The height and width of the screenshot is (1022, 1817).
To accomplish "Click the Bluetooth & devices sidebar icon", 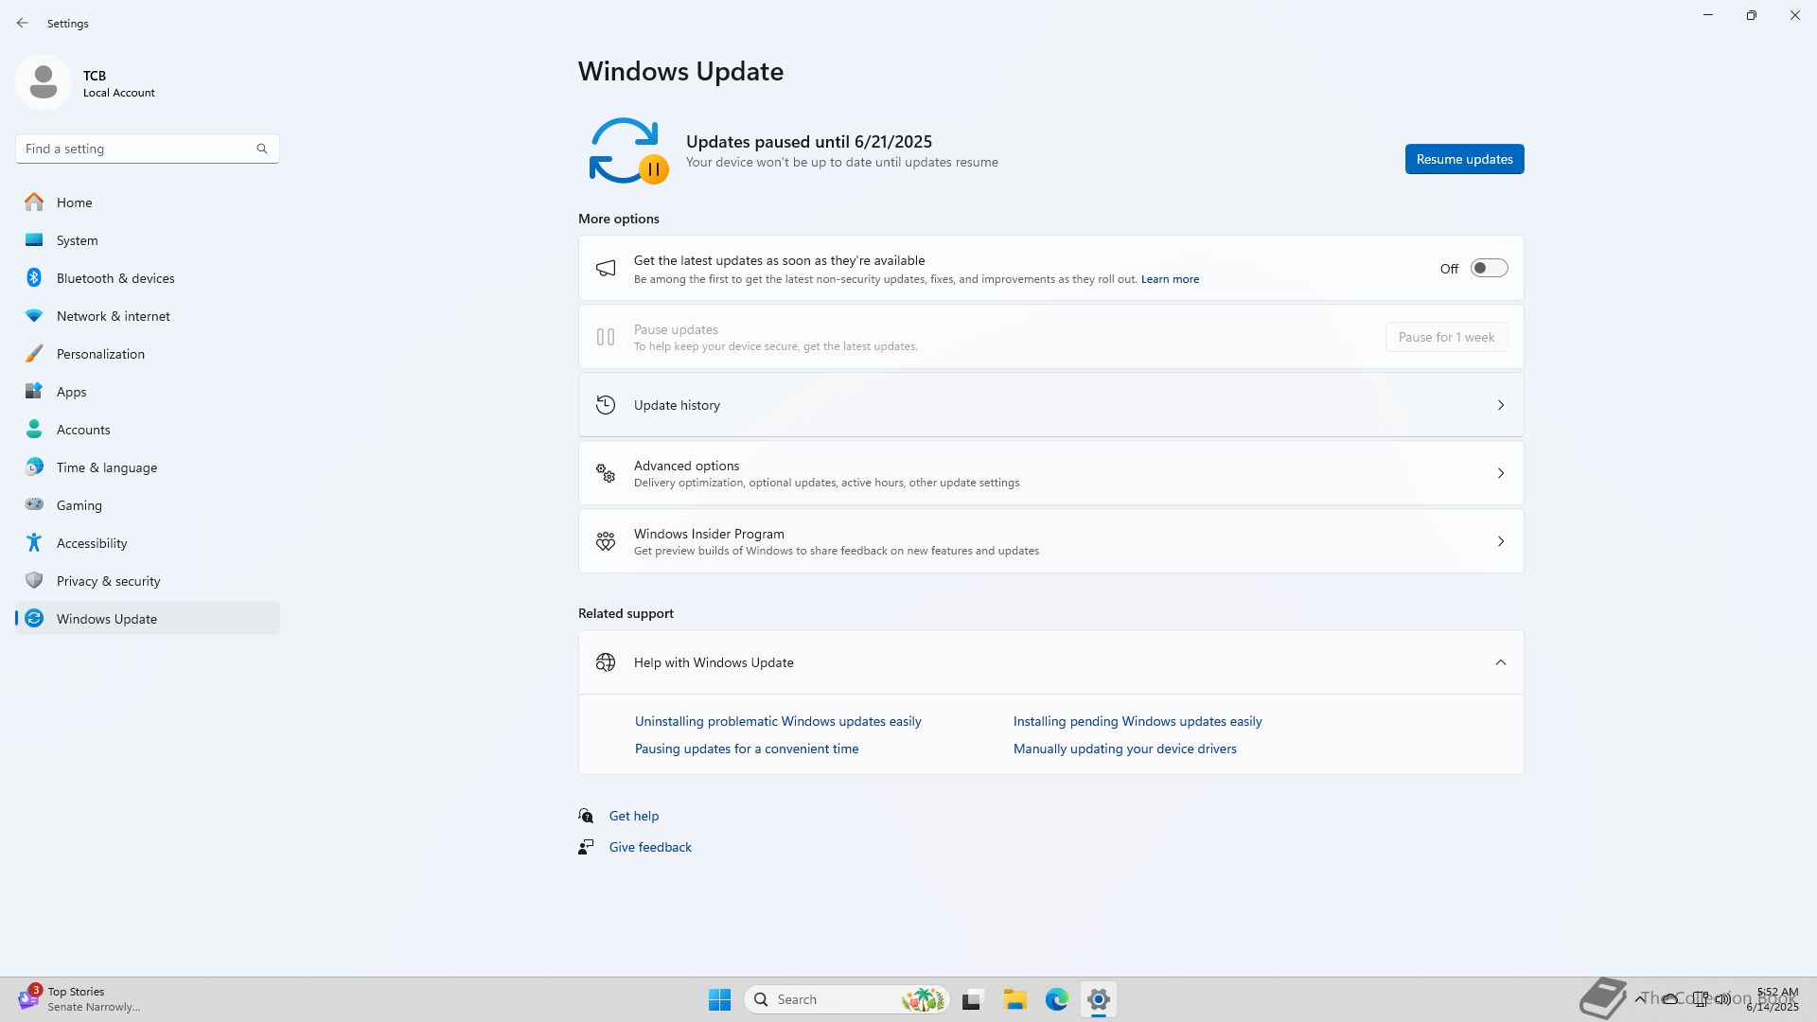I will point(34,278).
